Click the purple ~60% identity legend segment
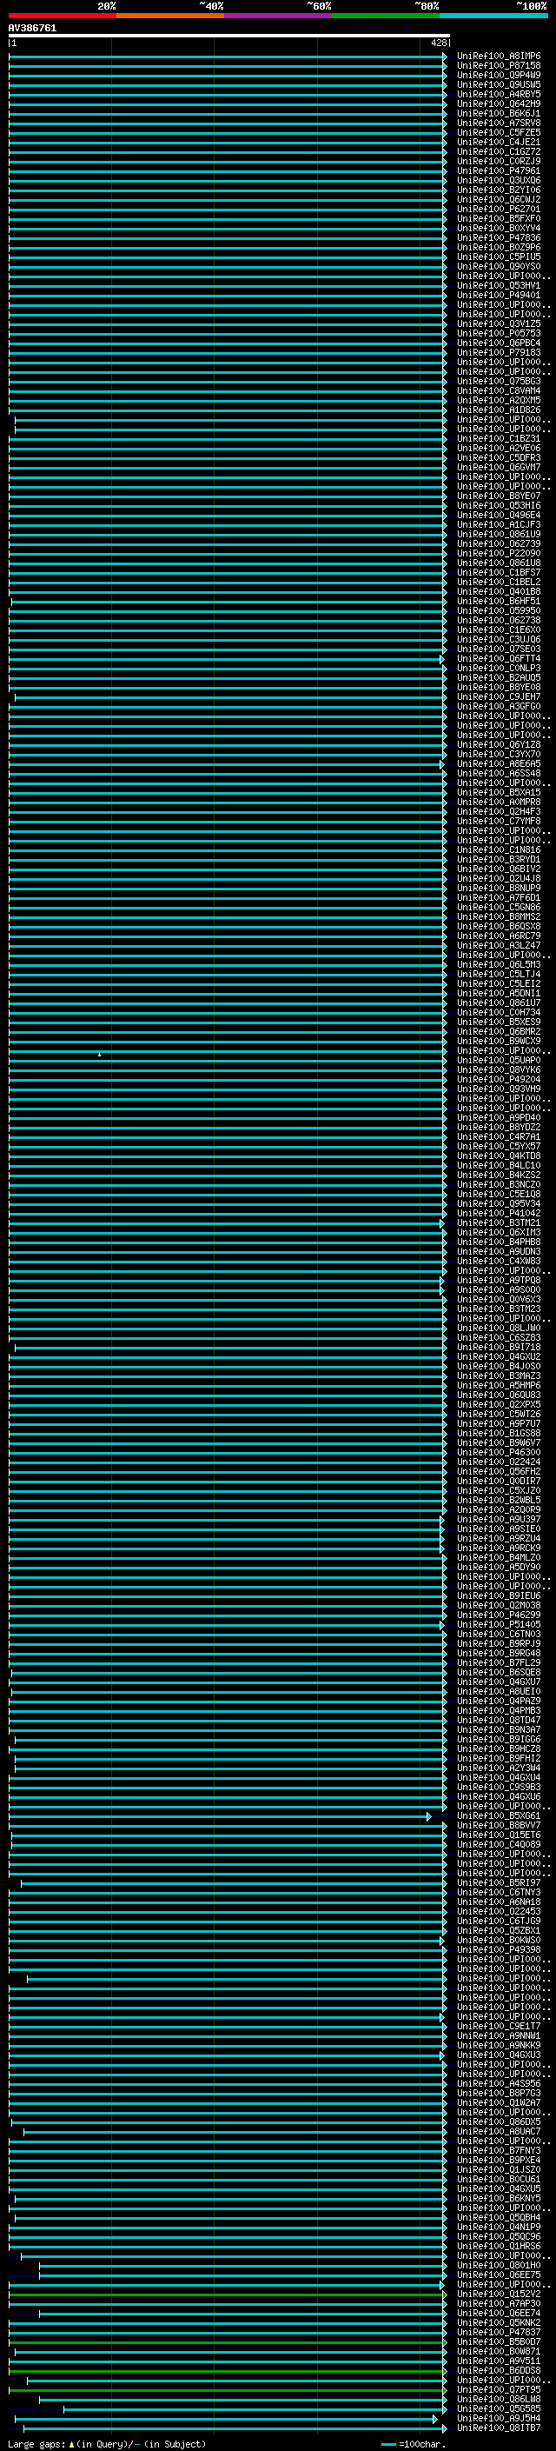556x2451 pixels. [x=279, y=17]
